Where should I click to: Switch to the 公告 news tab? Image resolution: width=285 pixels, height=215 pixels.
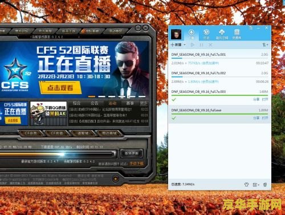point(95,103)
